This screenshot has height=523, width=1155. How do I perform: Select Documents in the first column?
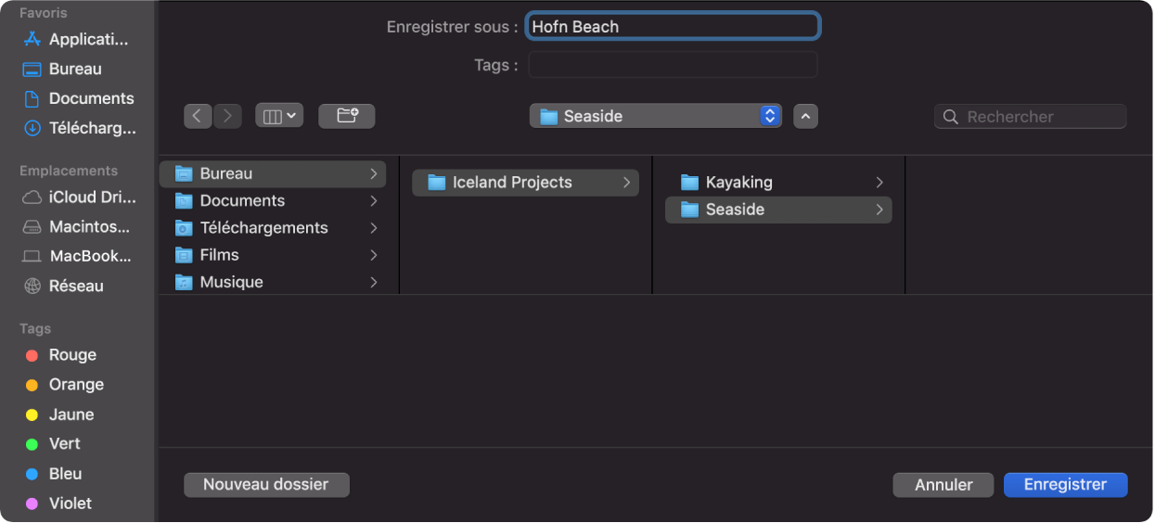pyautogui.click(x=242, y=200)
